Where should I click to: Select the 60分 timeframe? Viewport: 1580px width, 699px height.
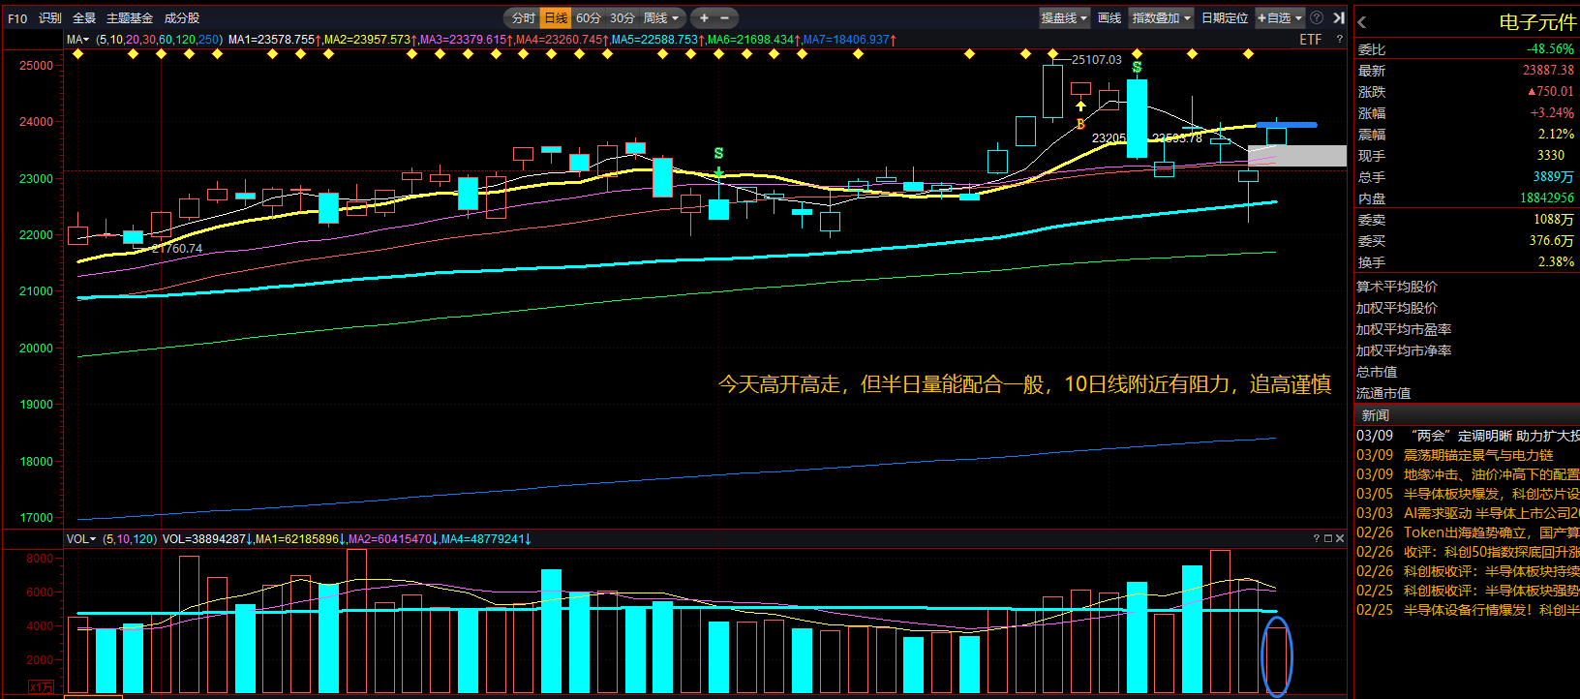tap(588, 17)
